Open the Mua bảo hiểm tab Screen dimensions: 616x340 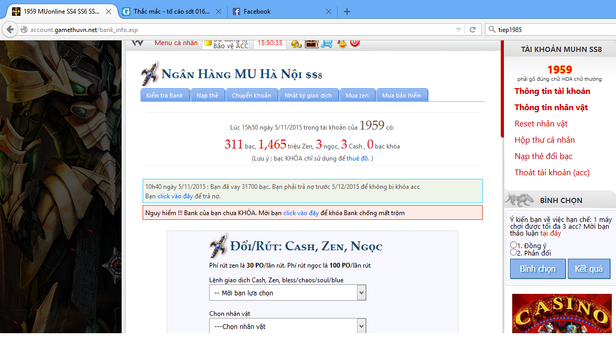[x=402, y=95]
